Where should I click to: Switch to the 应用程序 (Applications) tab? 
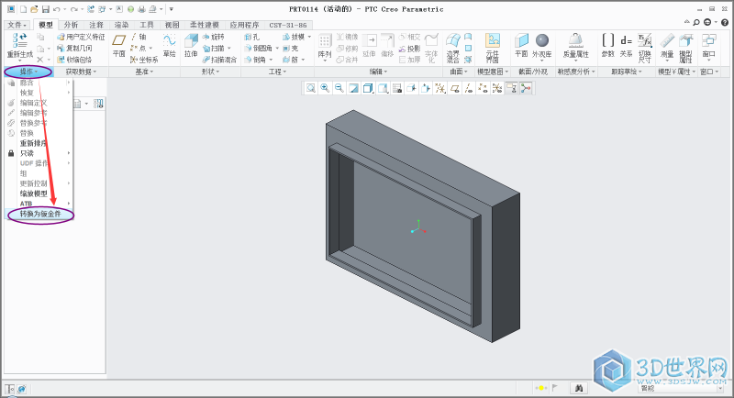click(x=244, y=25)
